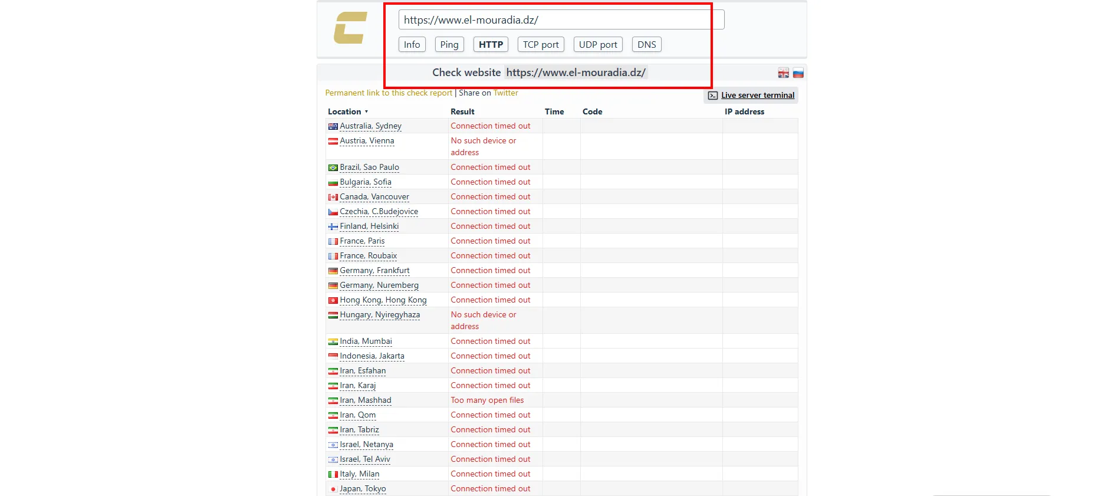The height and width of the screenshot is (496, 1108).
Task: Click the Indonesia flag icon
Action: (x=333, y=356)
